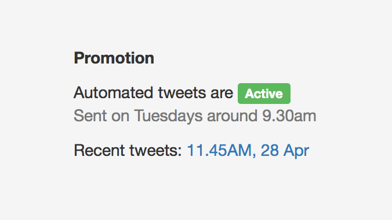Click the word 'Tuesdays' in schedule
392x220 pixels.
point(168,116)
